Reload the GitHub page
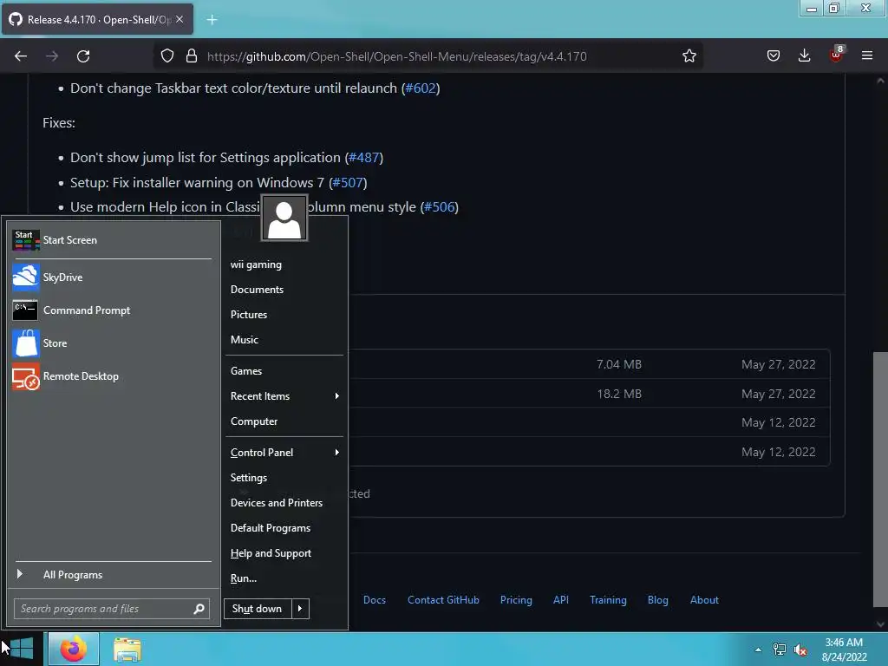 (83, 56)
